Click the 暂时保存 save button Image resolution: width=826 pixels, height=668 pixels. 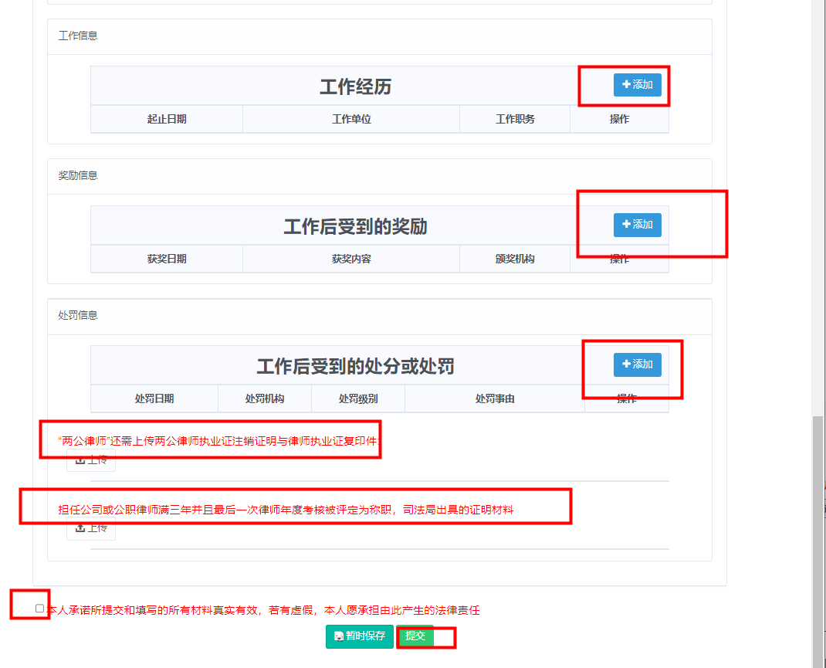coord(359,636)
